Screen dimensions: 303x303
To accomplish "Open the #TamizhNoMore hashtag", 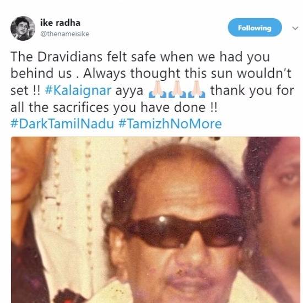I will pos(170,123).
